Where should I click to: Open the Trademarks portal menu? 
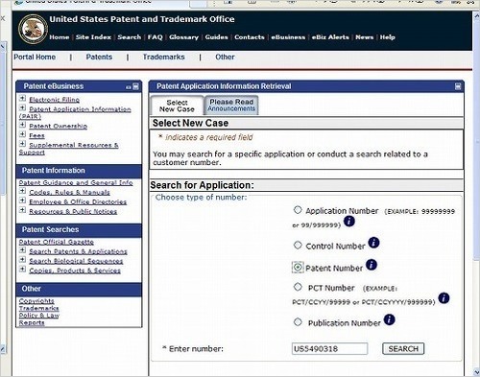coord(163,57)
